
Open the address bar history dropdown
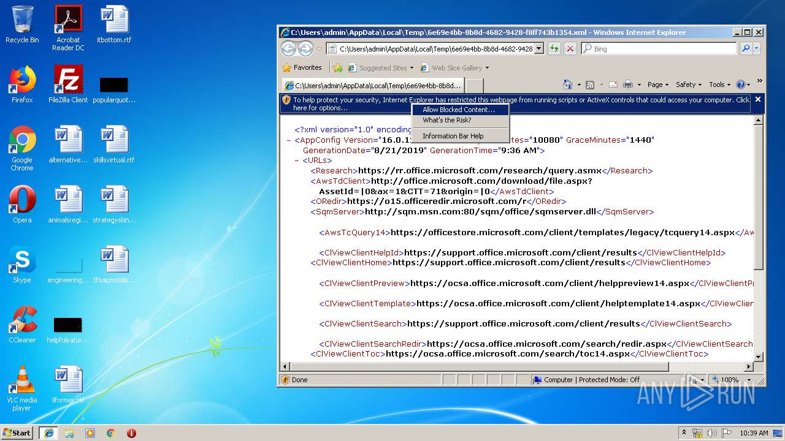[539, 49]
